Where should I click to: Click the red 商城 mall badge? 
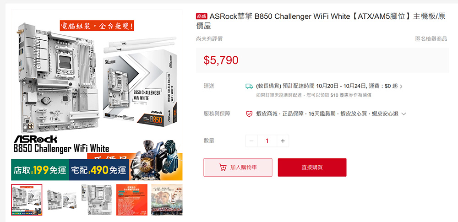[202, 16]
